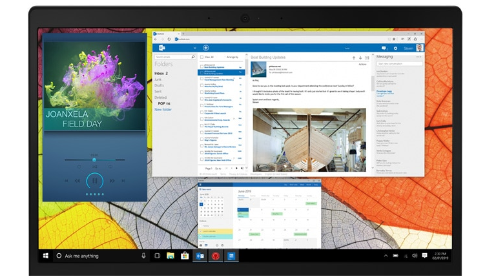496x279 pixels.
Task: Click the Joanxela Field Day album art
Action: click(94, 85)
